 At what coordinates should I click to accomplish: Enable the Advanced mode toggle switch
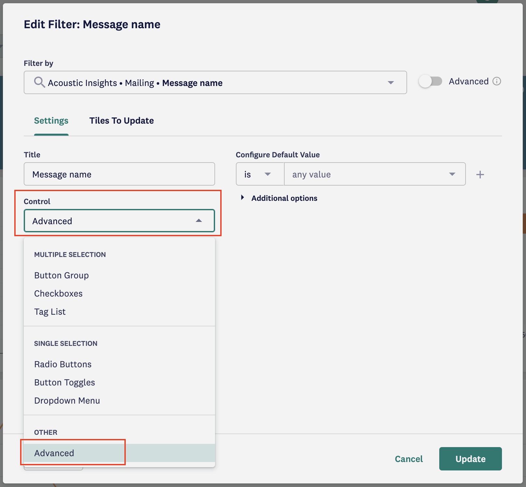pos(431,82)
